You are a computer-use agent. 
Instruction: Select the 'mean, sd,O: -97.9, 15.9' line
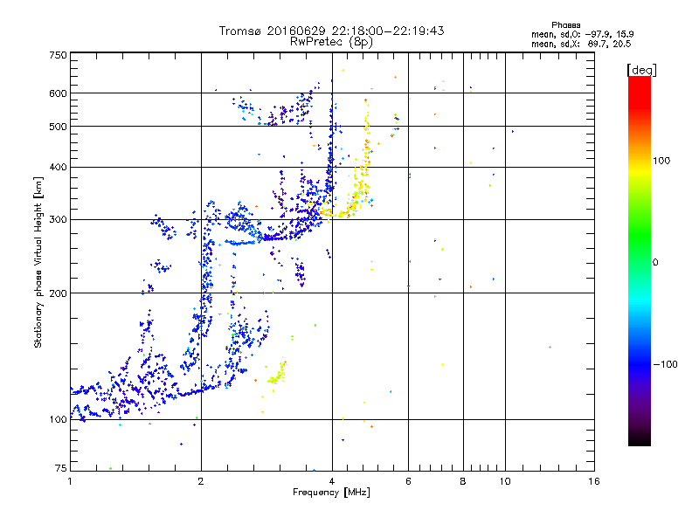582,34
